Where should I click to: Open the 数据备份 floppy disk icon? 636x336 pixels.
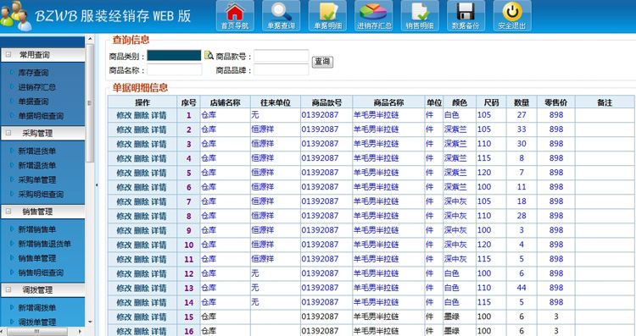466,16
